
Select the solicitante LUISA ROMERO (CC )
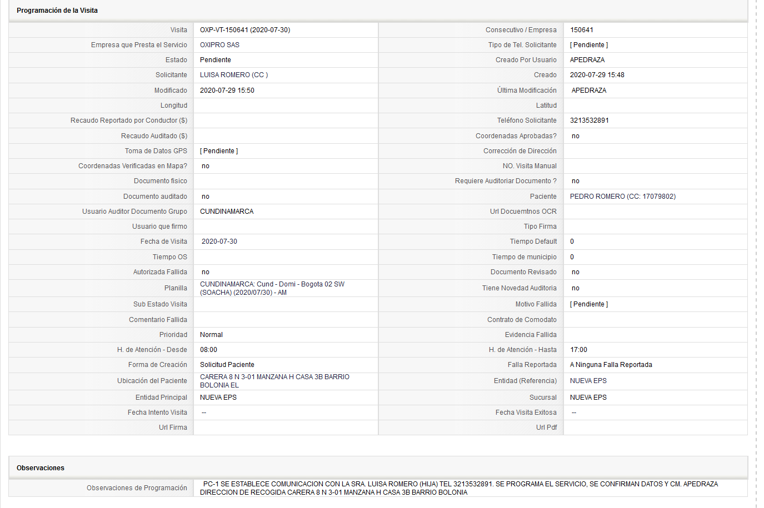[x=234, y=75]
